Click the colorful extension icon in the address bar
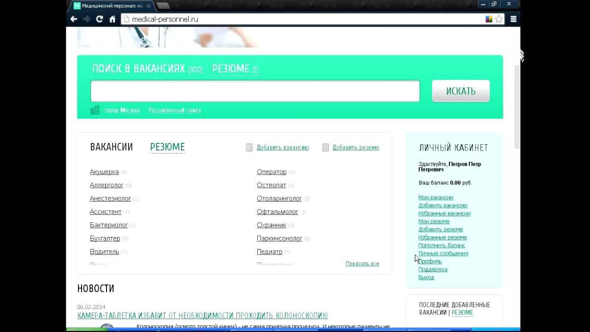Viewport: 590px width, 332px height. (489, 19)
